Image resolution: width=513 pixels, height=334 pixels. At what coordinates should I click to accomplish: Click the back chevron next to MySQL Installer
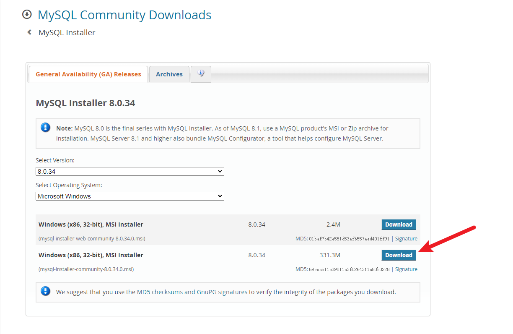click(x=29, y=32)
